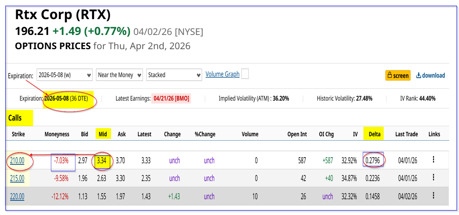The image size is (459, 215).
Task: Open the Stacked view dropdown
Action: click(174, 75)
